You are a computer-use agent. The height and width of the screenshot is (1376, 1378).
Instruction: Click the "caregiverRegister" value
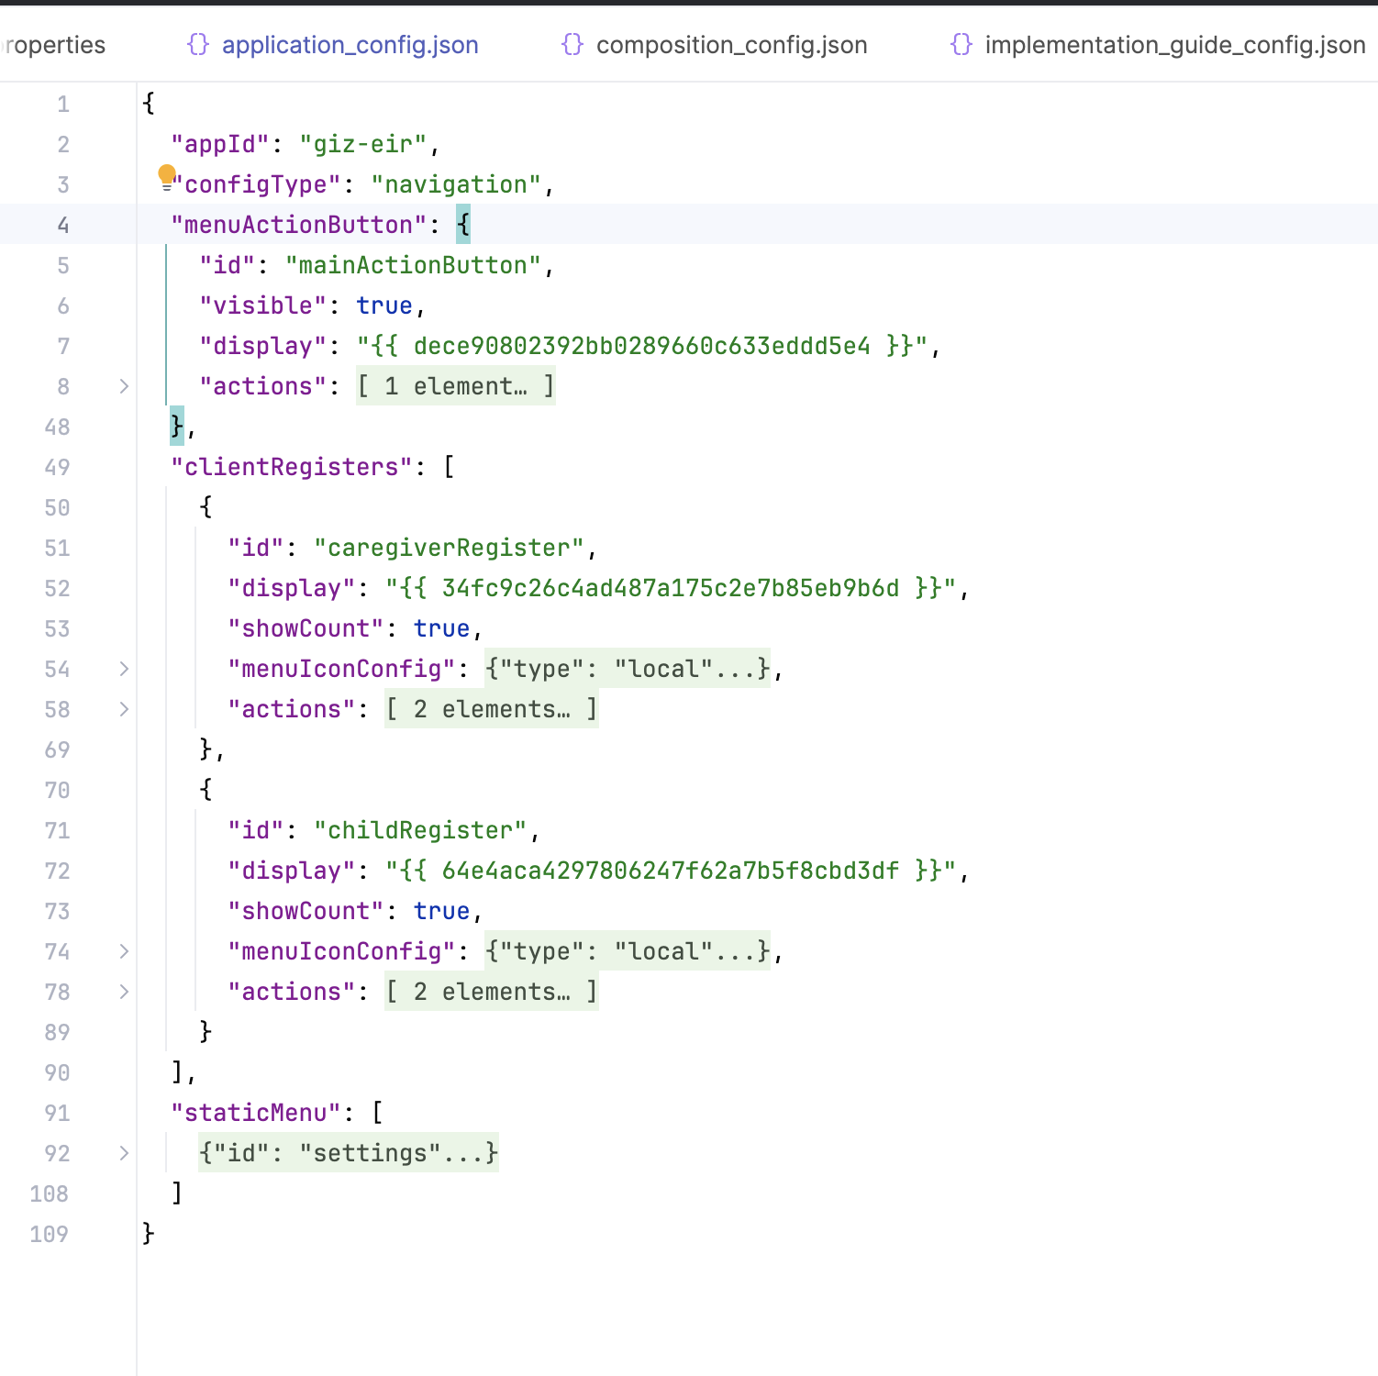(449, 548)
